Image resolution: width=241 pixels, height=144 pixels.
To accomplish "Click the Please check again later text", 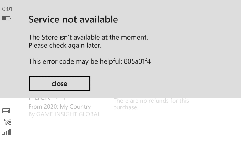I will pyautogui.click(x=65, y=45).
